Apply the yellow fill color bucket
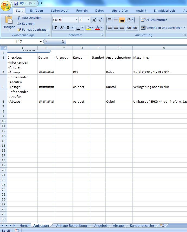Image resolution: width=187 pixels, height=232 pixels. click(88, 28)
